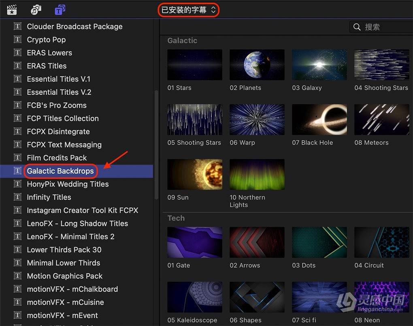Open HonyPix Wedding Titles category

pos(68,184)
